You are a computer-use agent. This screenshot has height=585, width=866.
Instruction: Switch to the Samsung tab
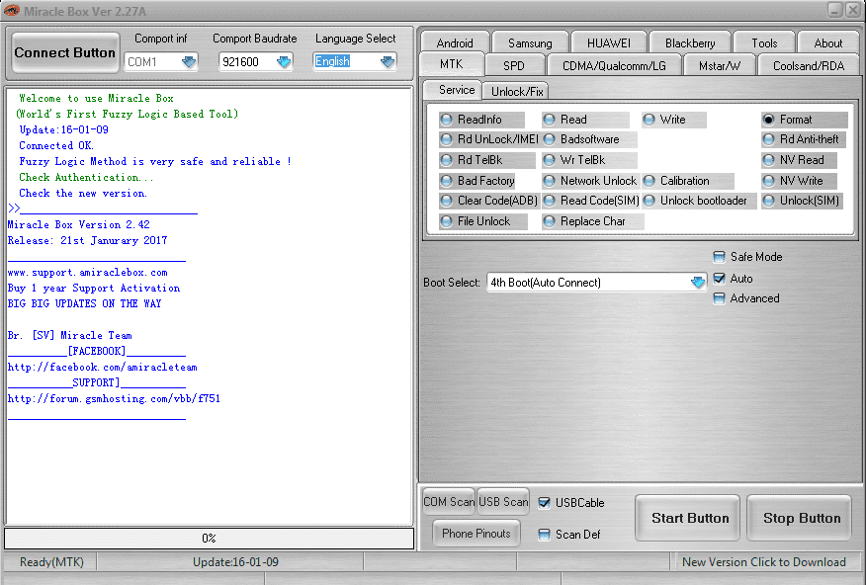530,43
